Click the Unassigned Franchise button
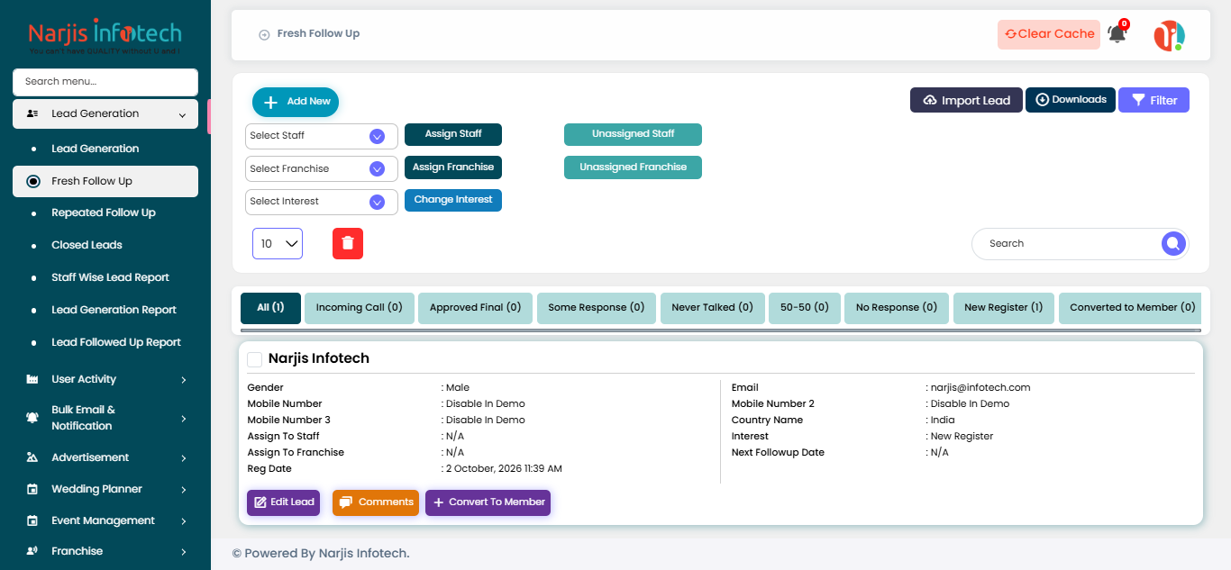The height and width of the screenshot is (570, 1231). tap(633, 167)
